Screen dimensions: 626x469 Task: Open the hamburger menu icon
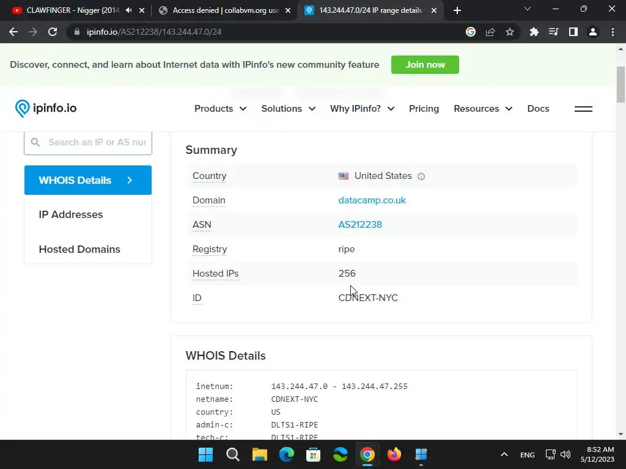coord(583,109)
